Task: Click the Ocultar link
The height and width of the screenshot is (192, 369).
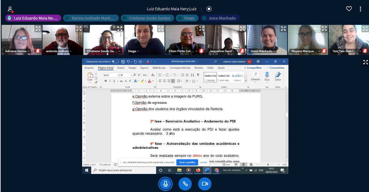Action: pos(204,162)
